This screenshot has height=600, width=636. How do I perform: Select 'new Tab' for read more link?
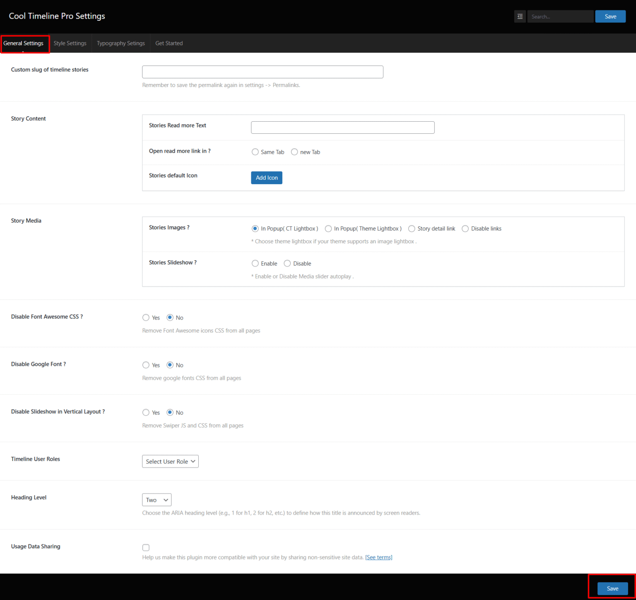tap(294, 151)
